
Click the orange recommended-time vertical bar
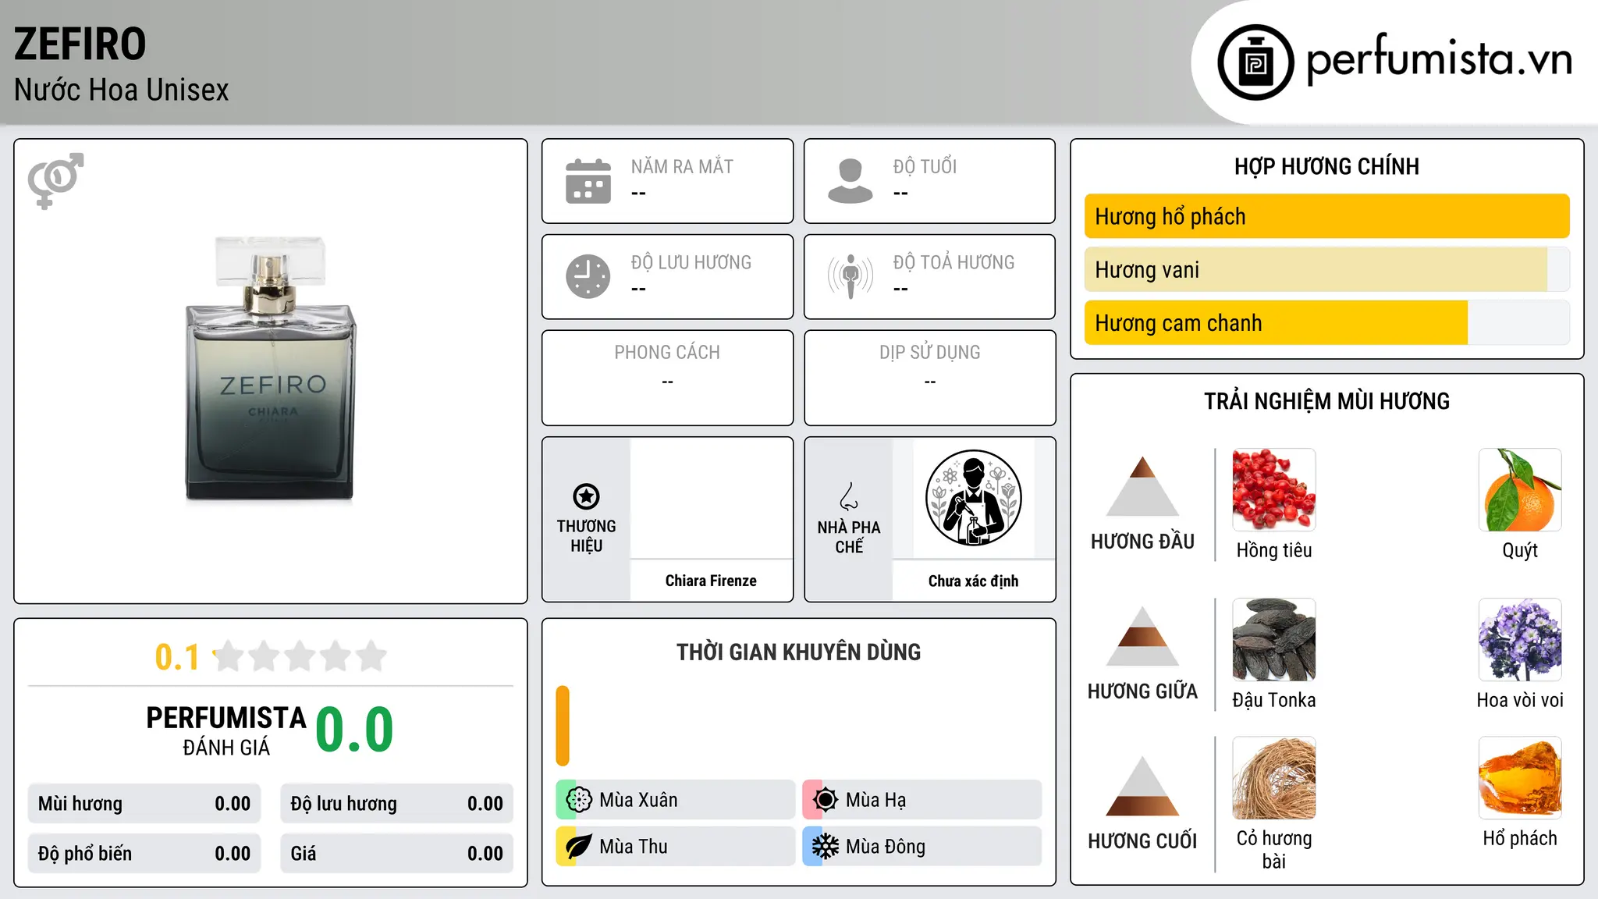tap(563, 726)
